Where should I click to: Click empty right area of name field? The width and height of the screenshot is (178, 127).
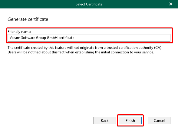coord(123,38)
